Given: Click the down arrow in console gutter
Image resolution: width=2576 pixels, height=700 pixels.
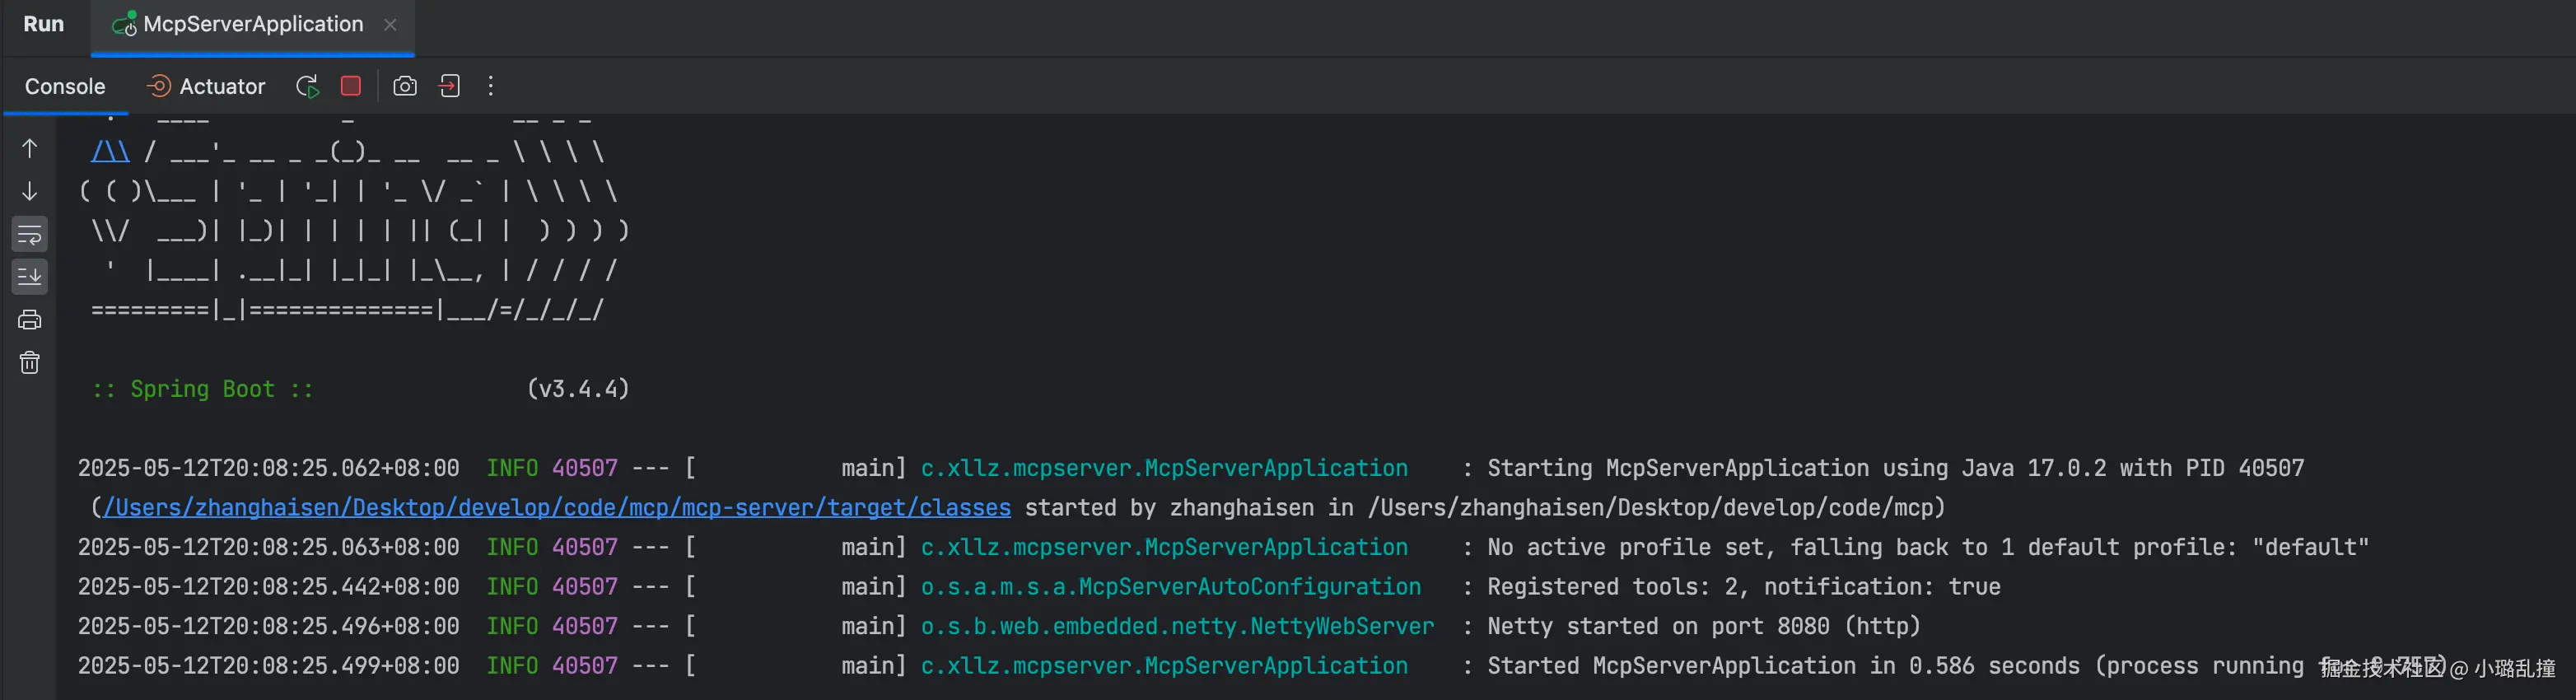Looking at the screenshot, I should click(x=30, y=191).
